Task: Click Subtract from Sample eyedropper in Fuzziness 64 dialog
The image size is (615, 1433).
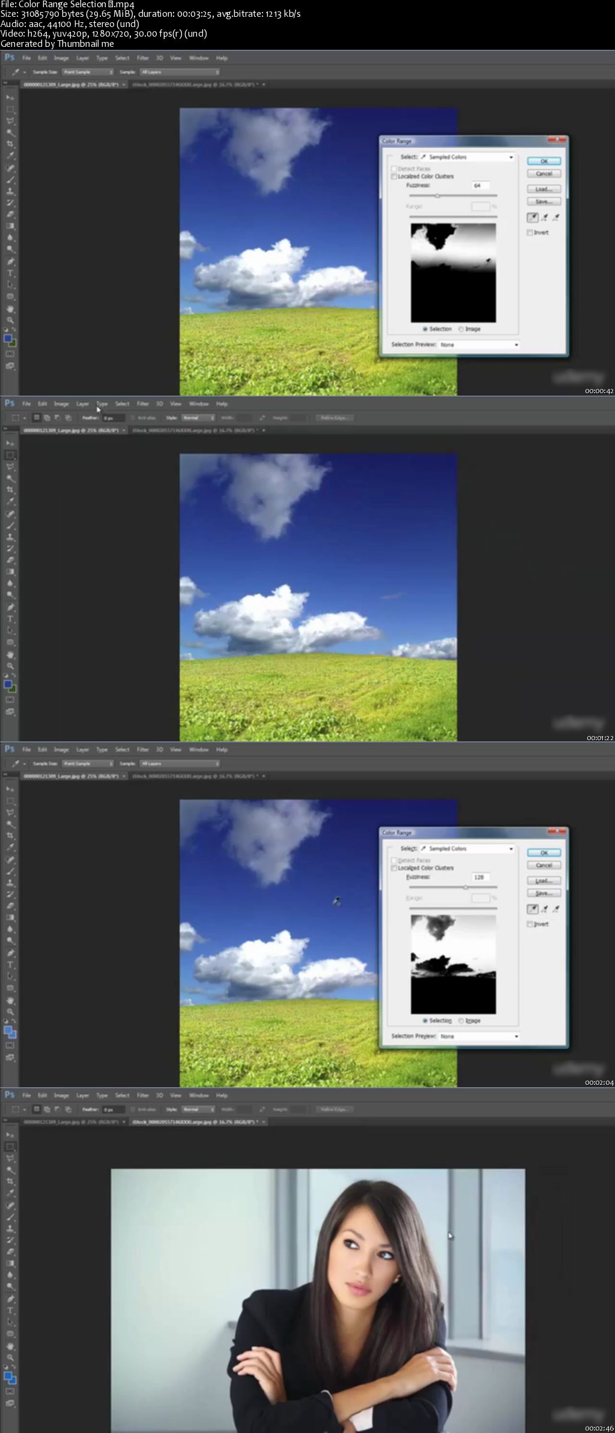Action: 556,217
